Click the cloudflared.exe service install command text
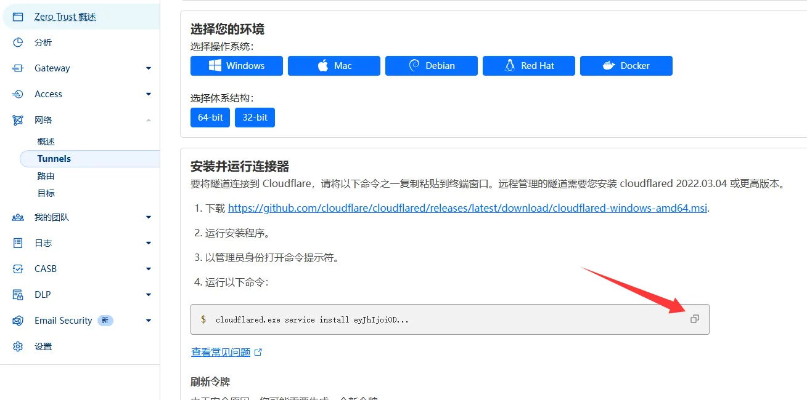 (312, 320)
